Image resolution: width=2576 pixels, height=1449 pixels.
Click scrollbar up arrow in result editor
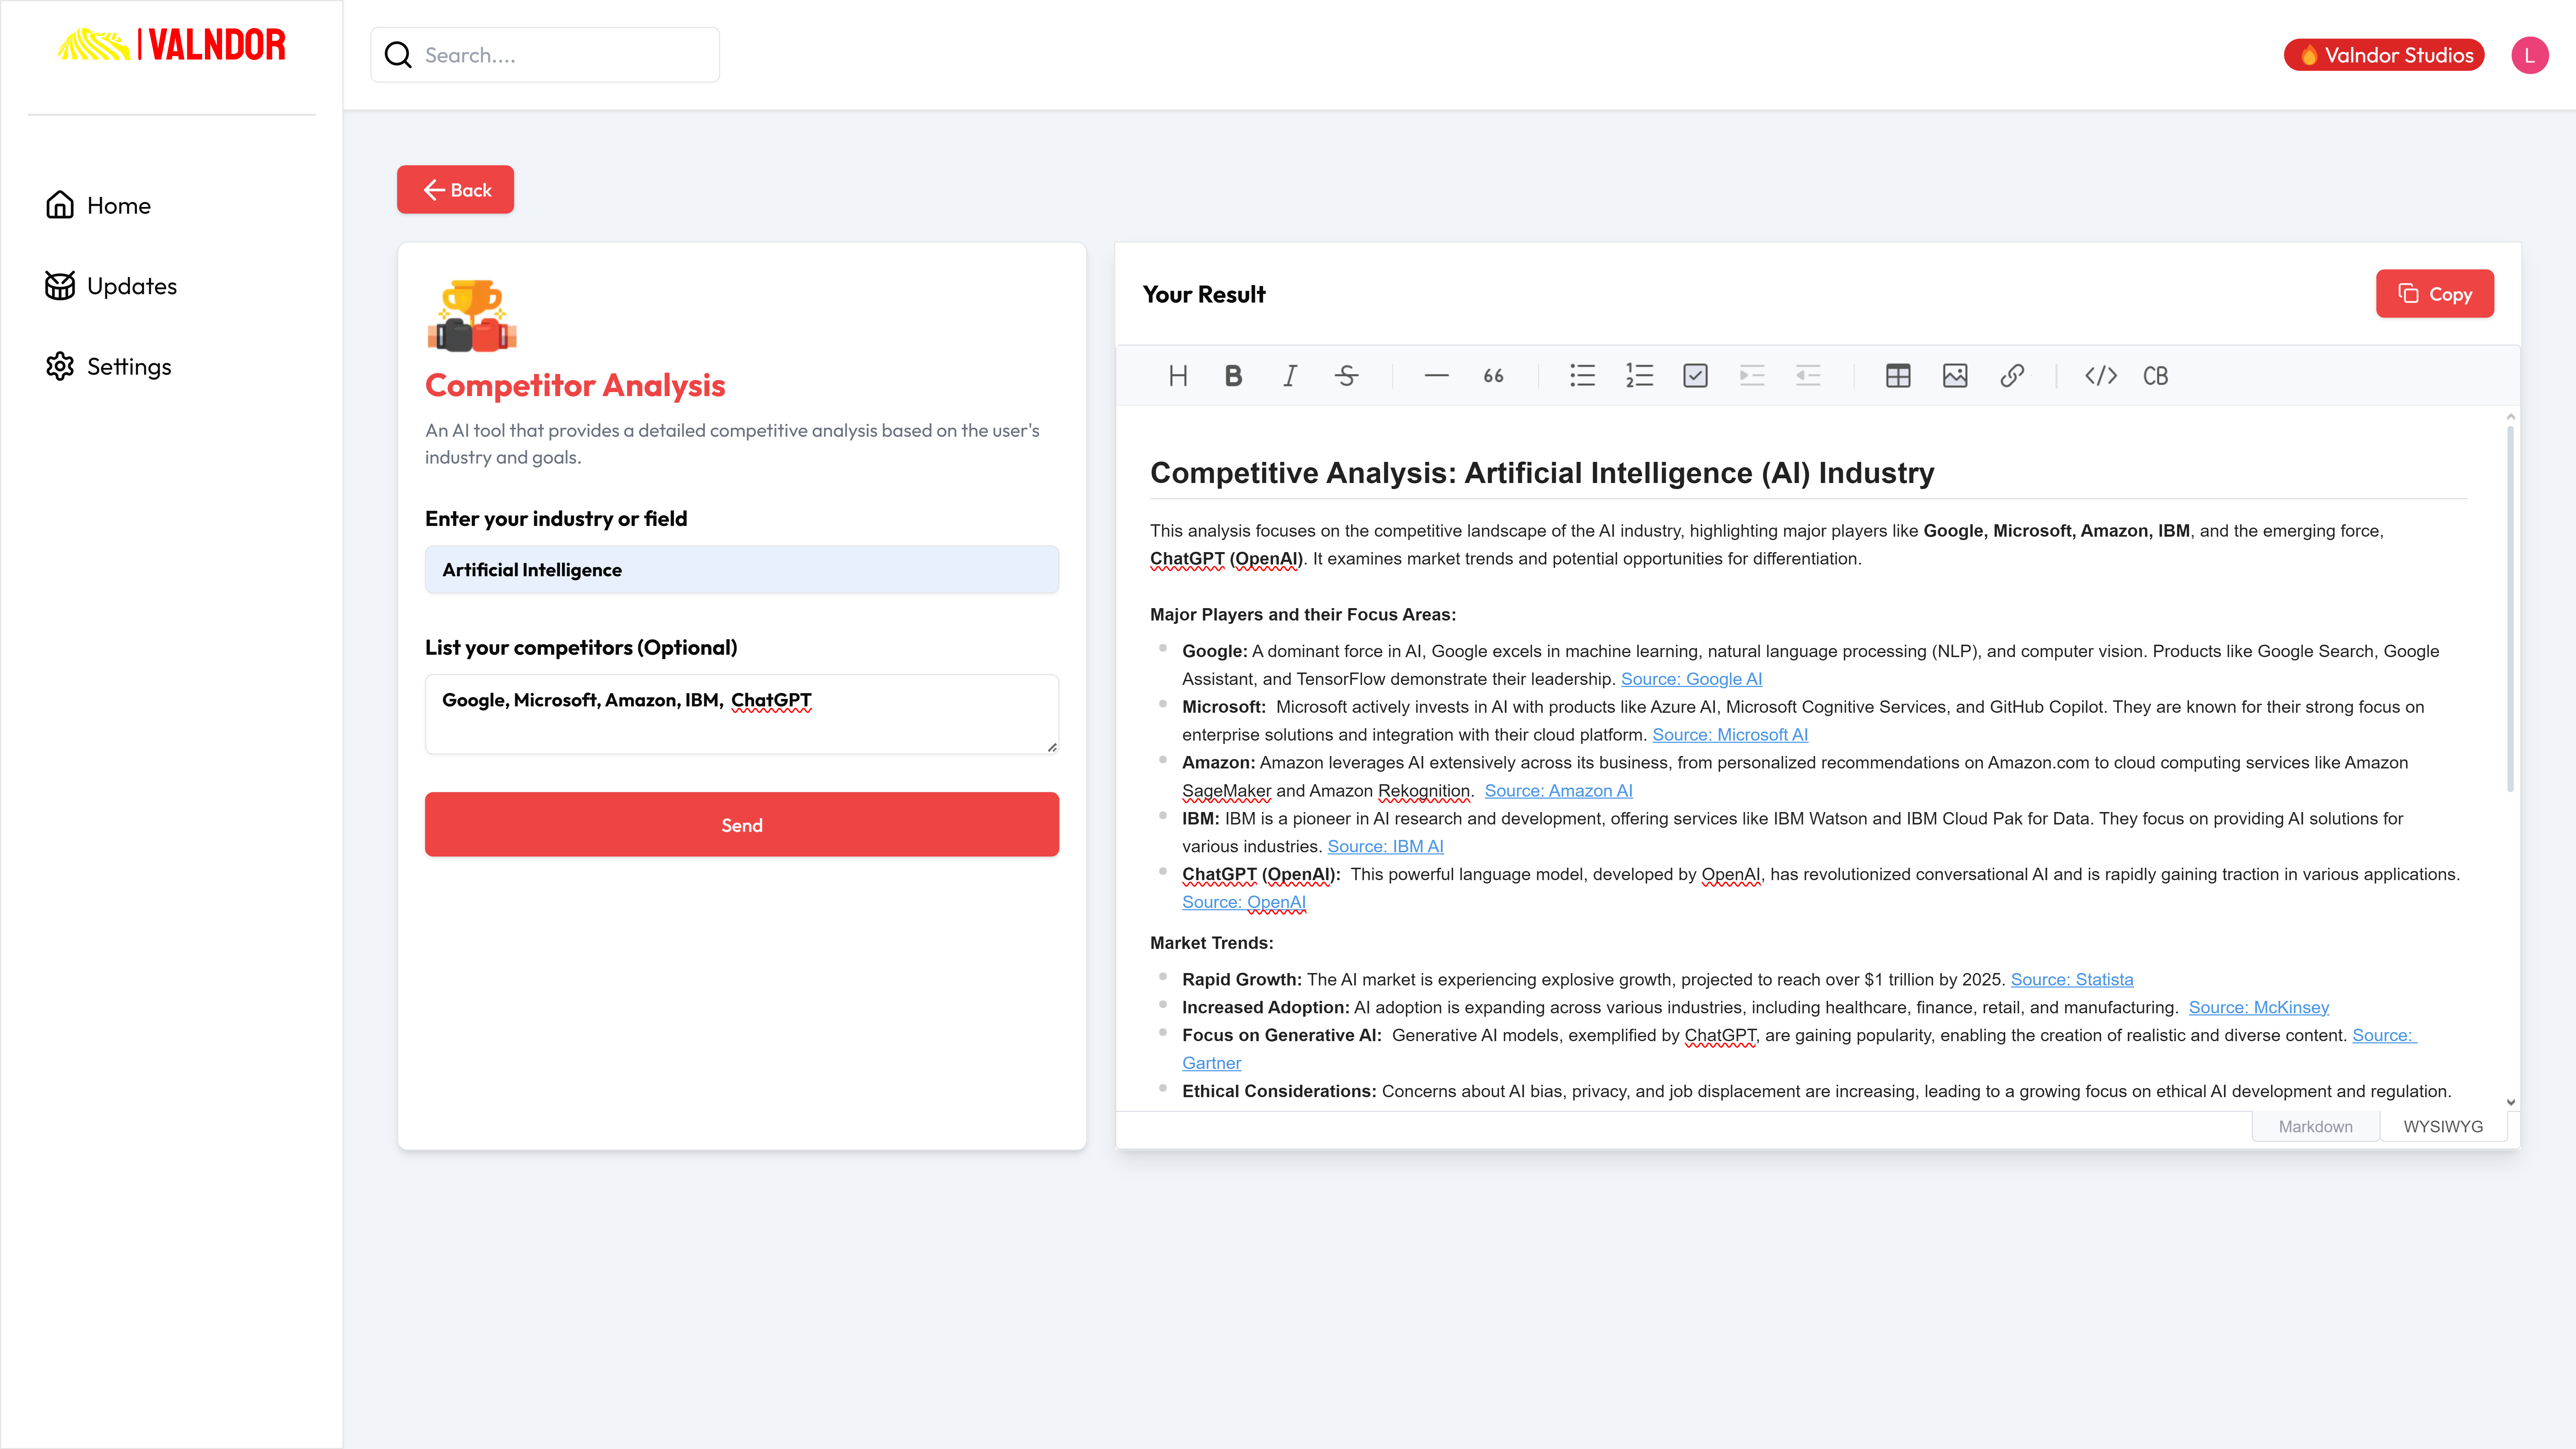pos(2510,417)
